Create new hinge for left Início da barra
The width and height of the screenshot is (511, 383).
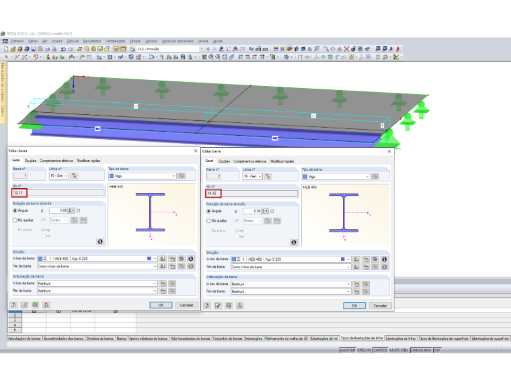[163, 284]
